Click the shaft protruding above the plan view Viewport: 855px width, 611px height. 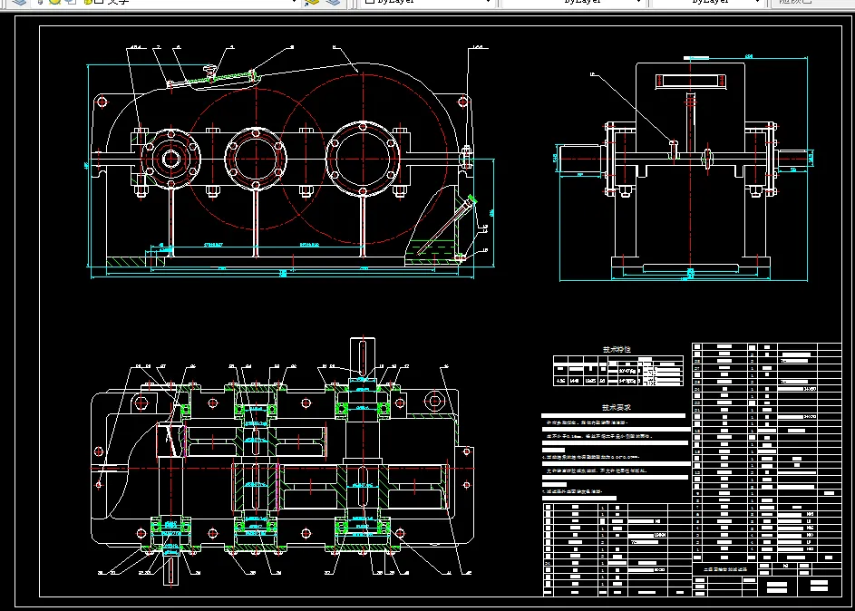click(x=363, y=357)
